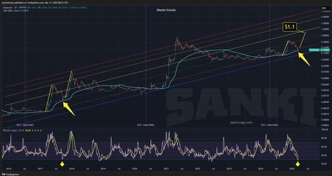Click the TradingView logo at bottom left
The height and width of the screenshot is (176, 332).
tap(10, 174)
